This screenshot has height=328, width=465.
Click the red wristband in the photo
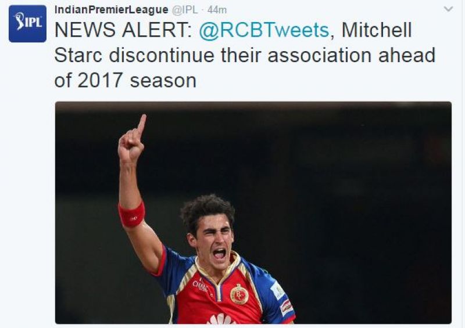132,214
